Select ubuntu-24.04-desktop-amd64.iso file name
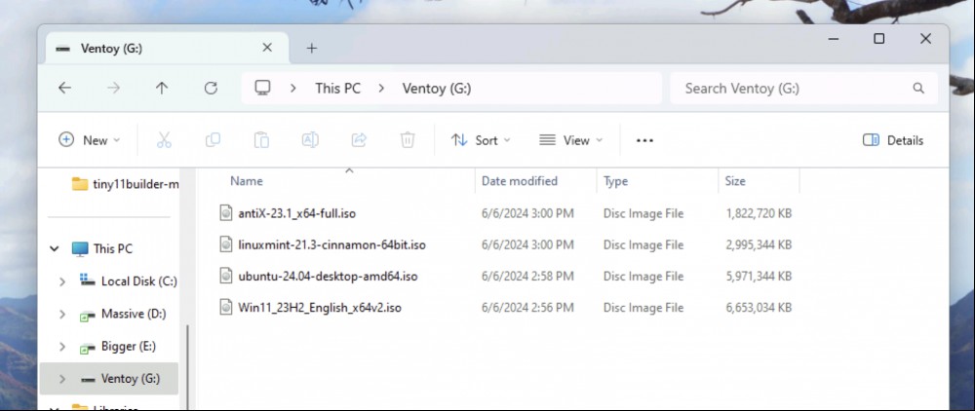 (x=328, y=277)
